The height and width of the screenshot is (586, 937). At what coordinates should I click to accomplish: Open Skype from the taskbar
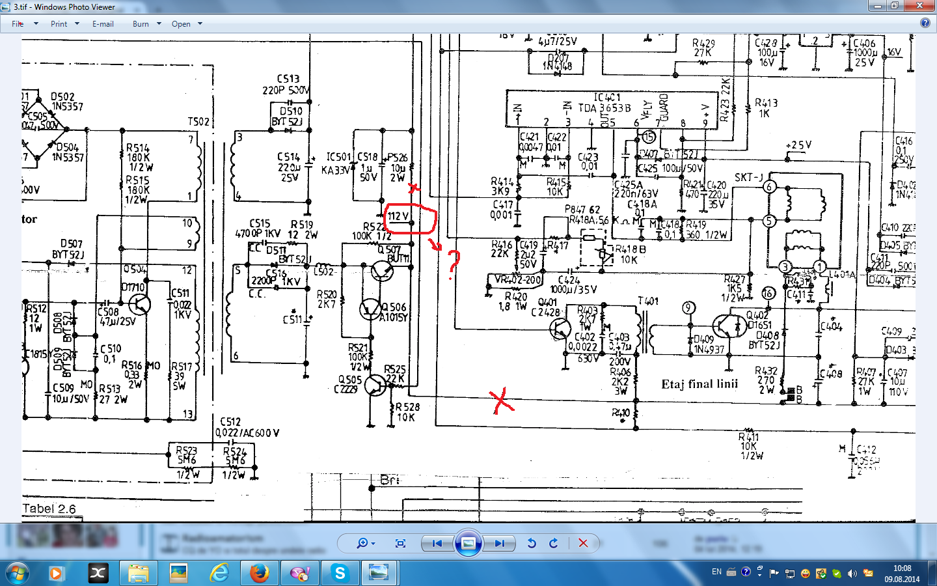(339, 573)
